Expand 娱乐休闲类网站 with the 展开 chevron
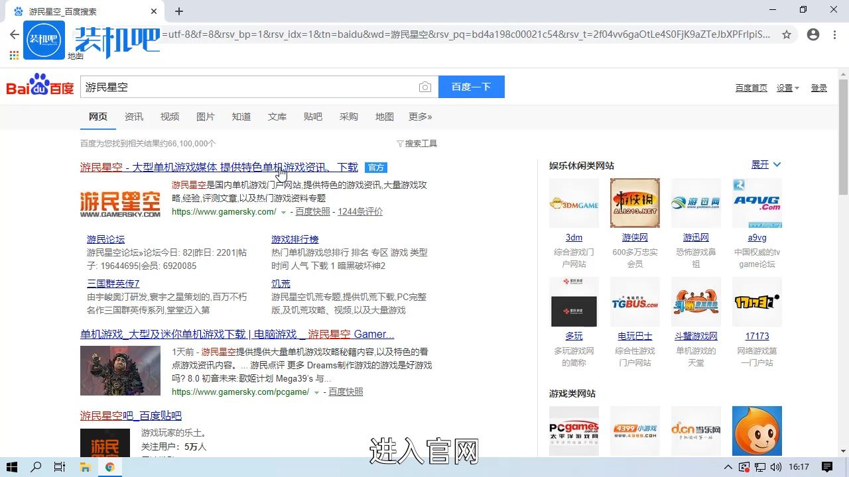This screenshot has width=849, height=477. click(766, 164)
